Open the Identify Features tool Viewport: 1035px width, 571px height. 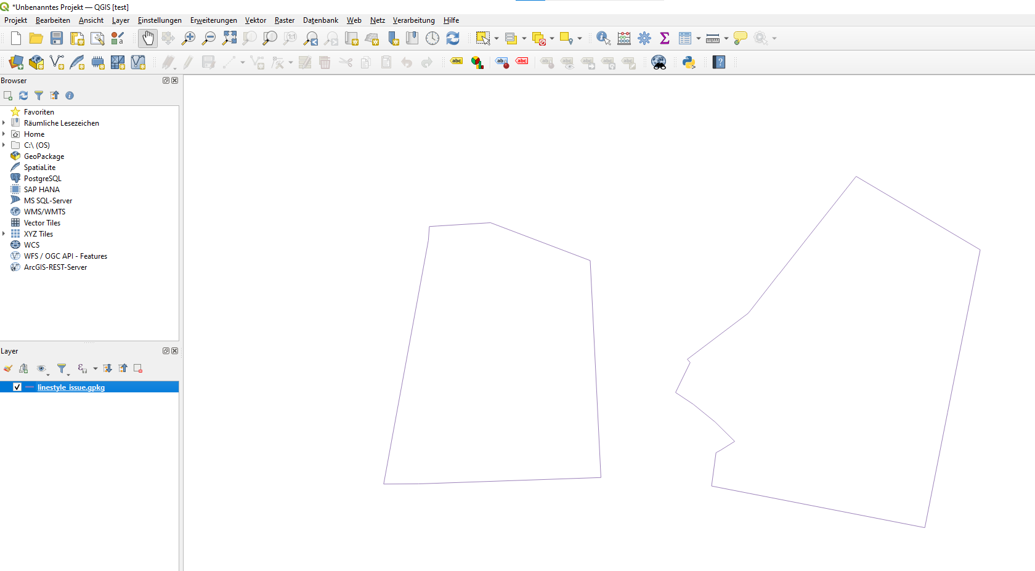click(x=603, y=38)
